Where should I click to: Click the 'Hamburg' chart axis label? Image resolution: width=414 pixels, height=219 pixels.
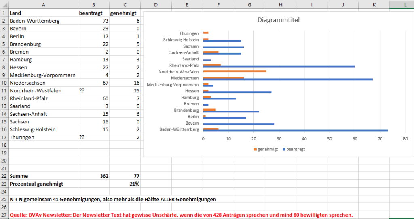click(190, 97)
